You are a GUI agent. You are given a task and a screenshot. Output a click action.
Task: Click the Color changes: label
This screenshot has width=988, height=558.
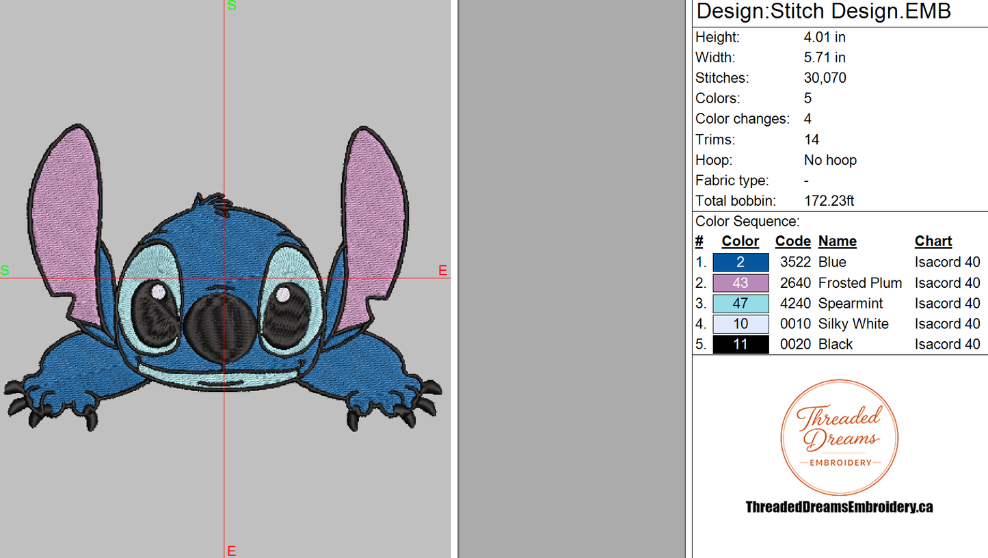point(742,119)
